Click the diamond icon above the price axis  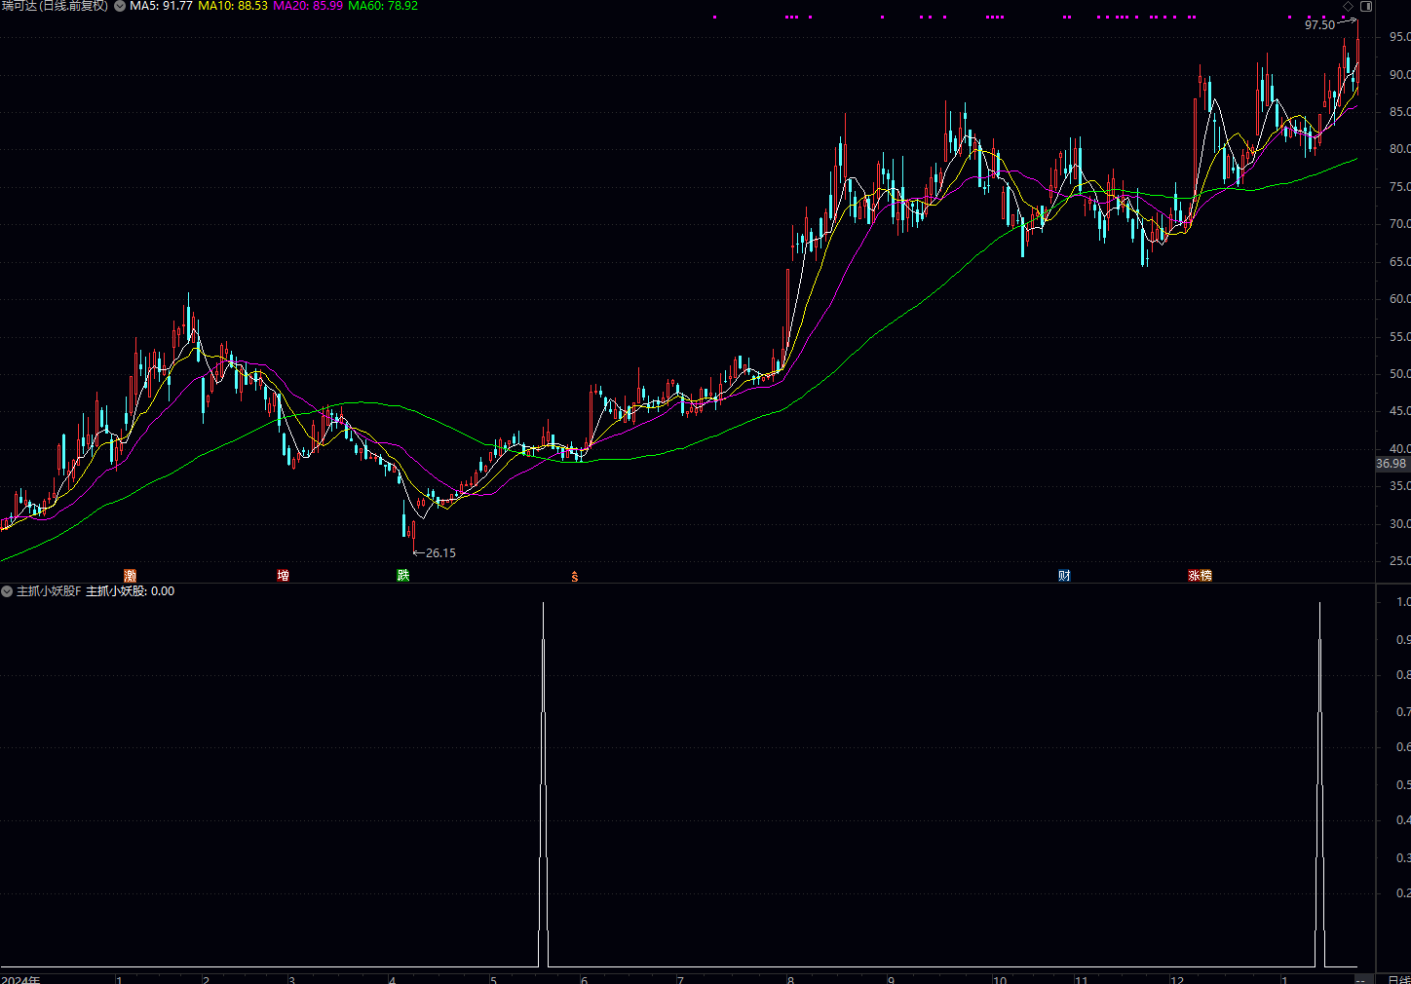point(1348,7)
